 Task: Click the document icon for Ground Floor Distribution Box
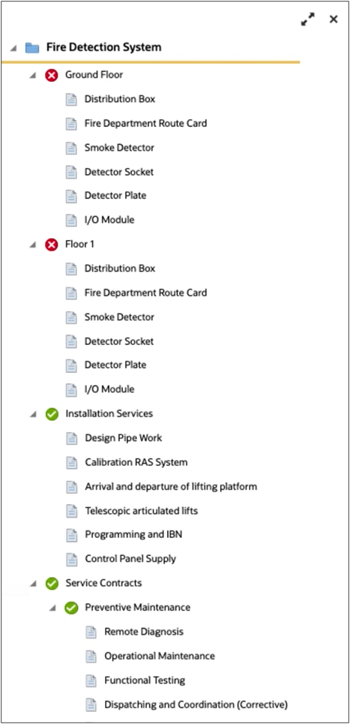point(71,99)
